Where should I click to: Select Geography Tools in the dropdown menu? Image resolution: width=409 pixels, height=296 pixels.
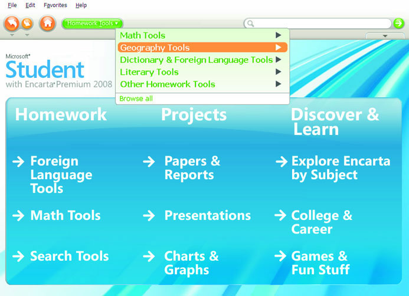click(202, 47)
